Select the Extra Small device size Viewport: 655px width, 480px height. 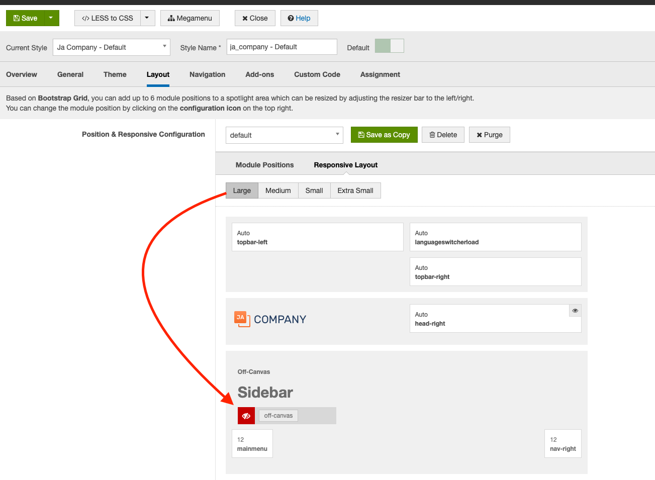tap(355, 190)
